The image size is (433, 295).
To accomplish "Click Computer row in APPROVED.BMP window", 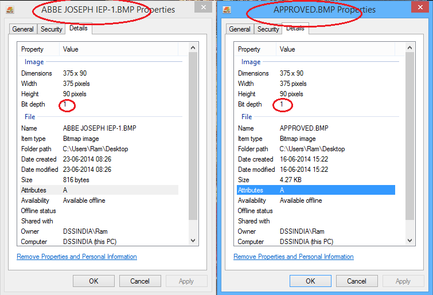I will point(316,242).
